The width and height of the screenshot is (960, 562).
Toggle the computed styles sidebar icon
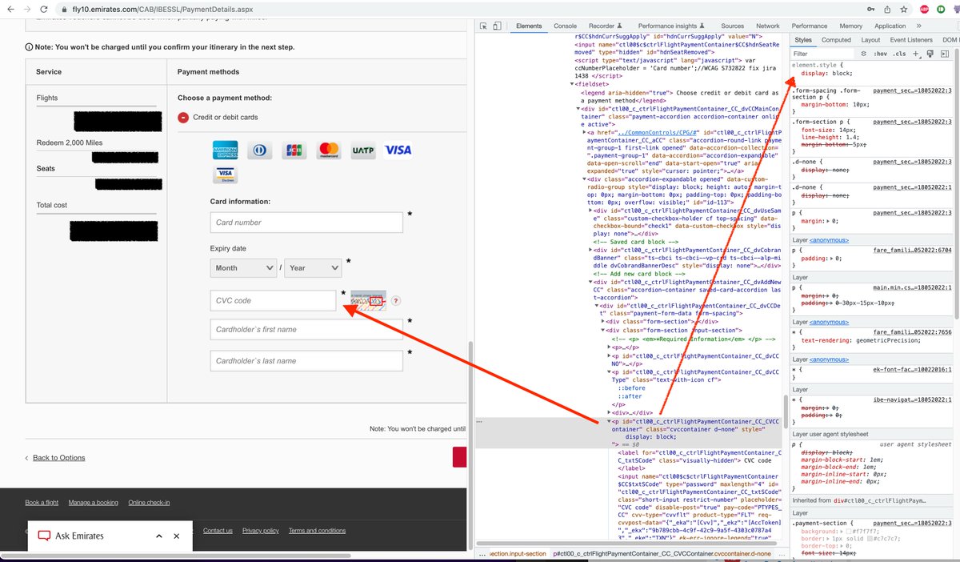945,54
